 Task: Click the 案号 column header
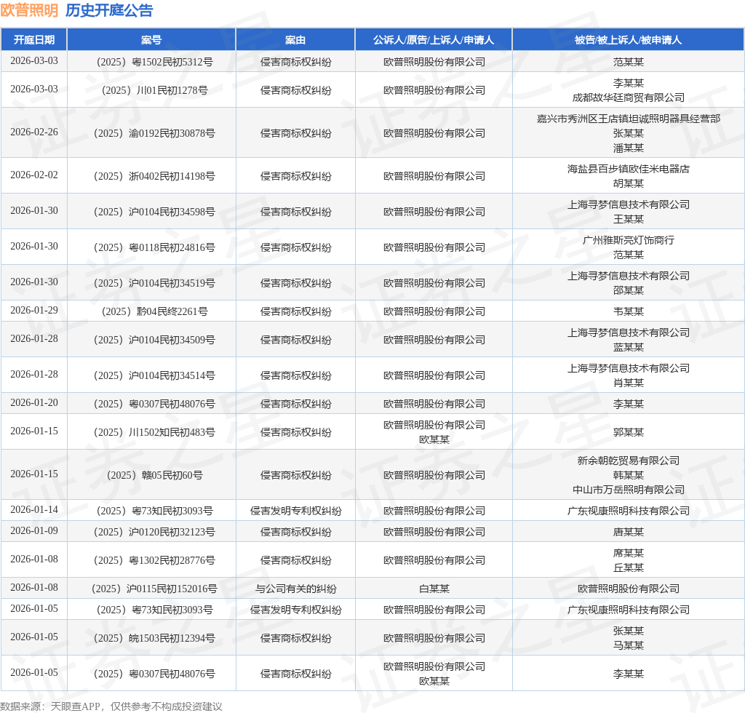[151, 40]
